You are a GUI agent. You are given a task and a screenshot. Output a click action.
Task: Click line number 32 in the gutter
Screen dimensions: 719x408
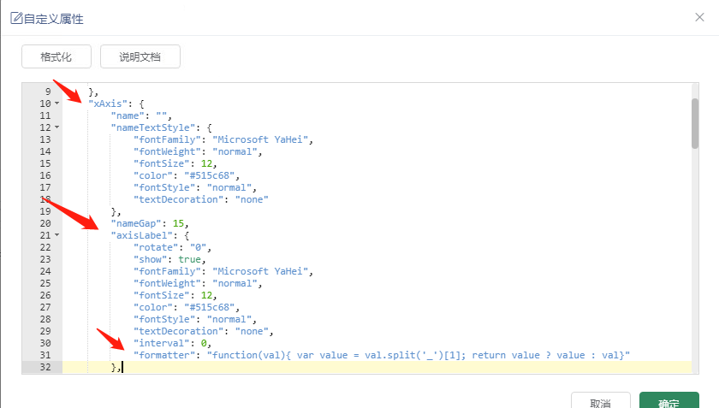coord(45,367)
